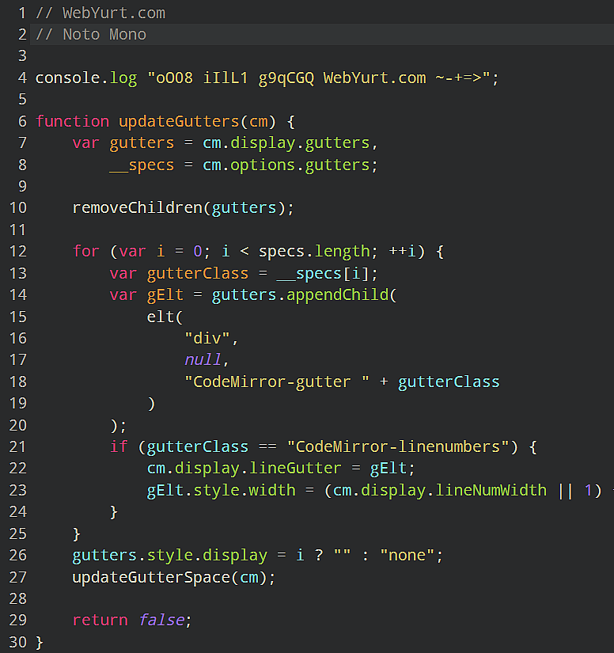The image size is (614, 653).
Task: Click the function name "updateGutters"
Action: pos(179,121)
